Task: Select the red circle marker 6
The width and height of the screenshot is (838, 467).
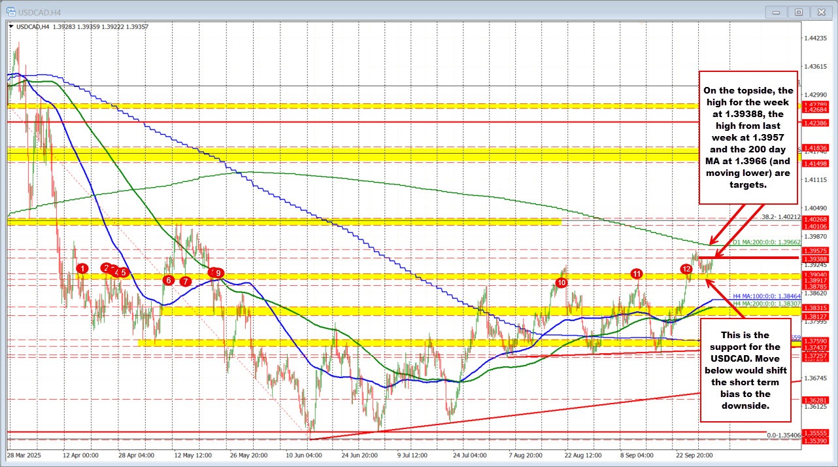Action: click(169, 281)
